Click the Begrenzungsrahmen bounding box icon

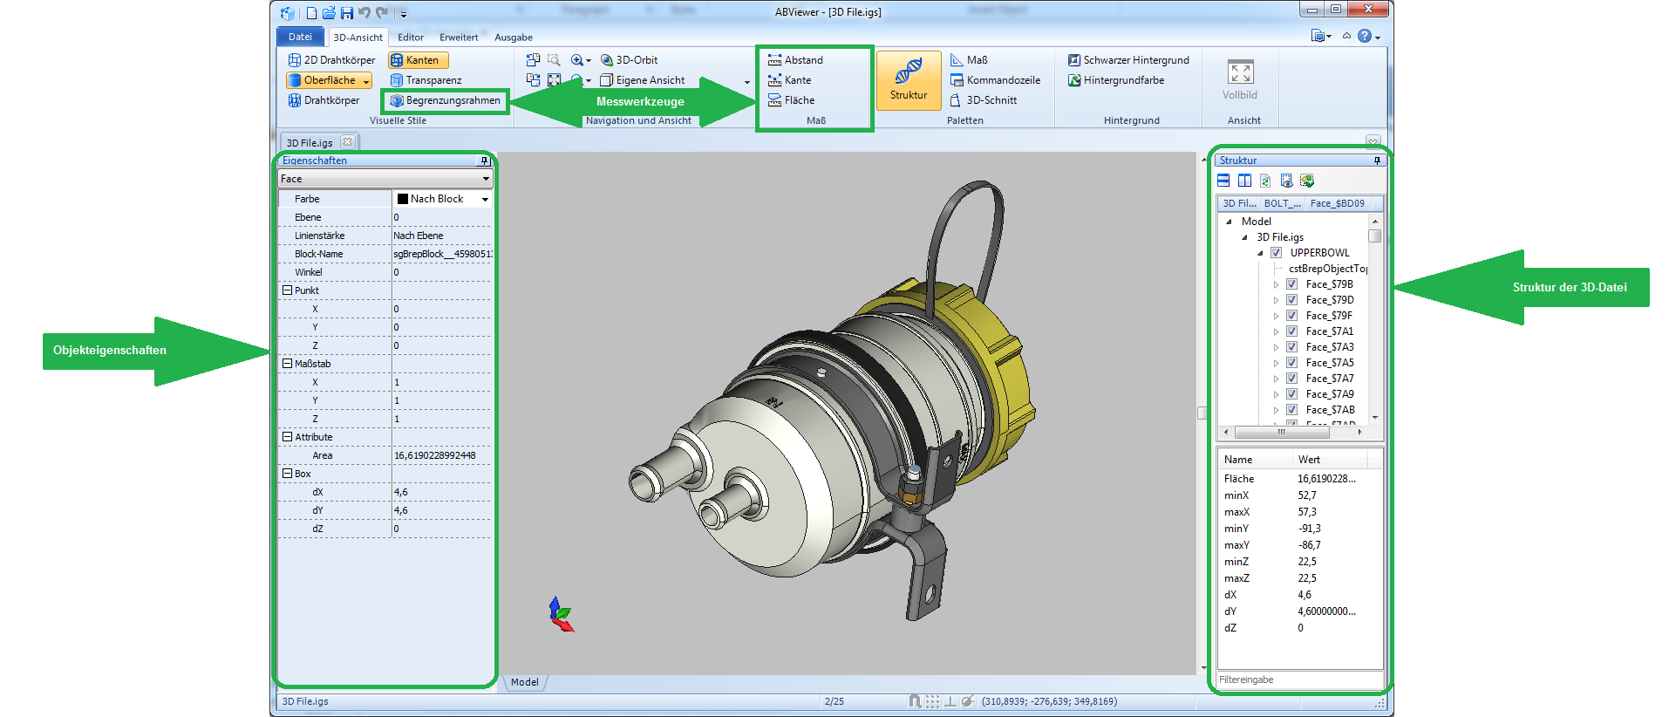pyautogui.click(x=397, y=100)
